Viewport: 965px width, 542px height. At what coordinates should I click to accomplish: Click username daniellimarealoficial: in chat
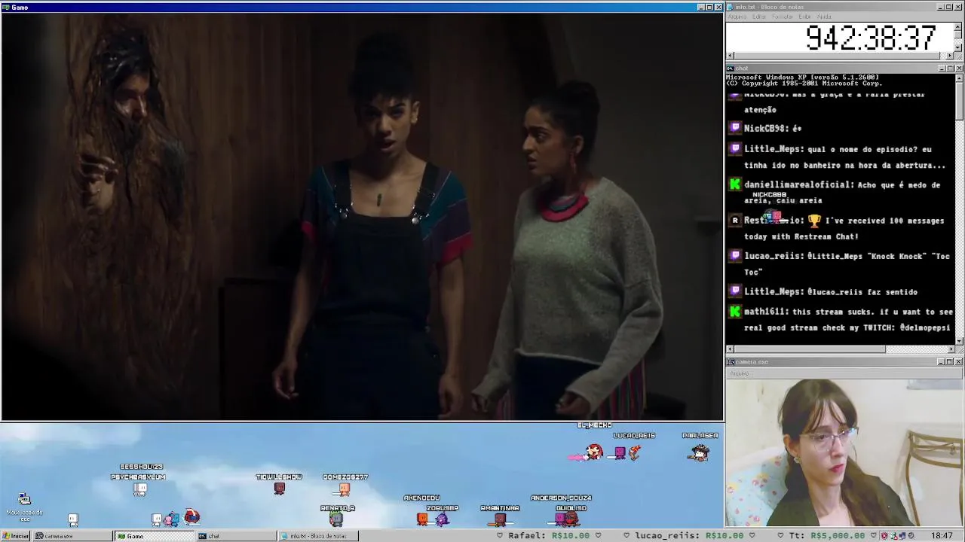point(799,185)
